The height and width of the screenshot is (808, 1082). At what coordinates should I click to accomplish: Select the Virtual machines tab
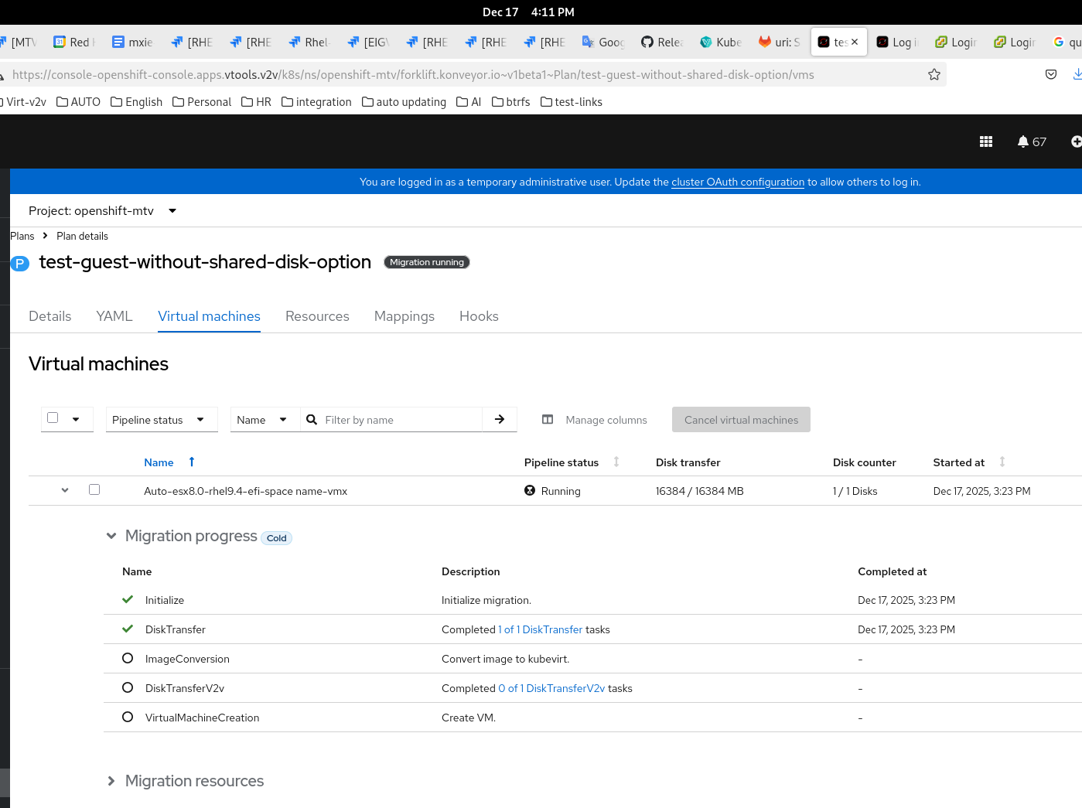click(209, 316)
